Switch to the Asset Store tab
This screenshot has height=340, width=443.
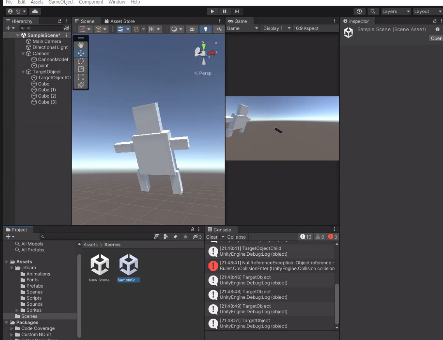[119, 21]
